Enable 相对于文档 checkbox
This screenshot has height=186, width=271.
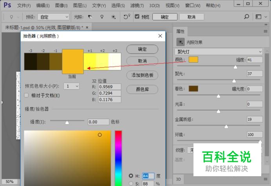(26, 95)
